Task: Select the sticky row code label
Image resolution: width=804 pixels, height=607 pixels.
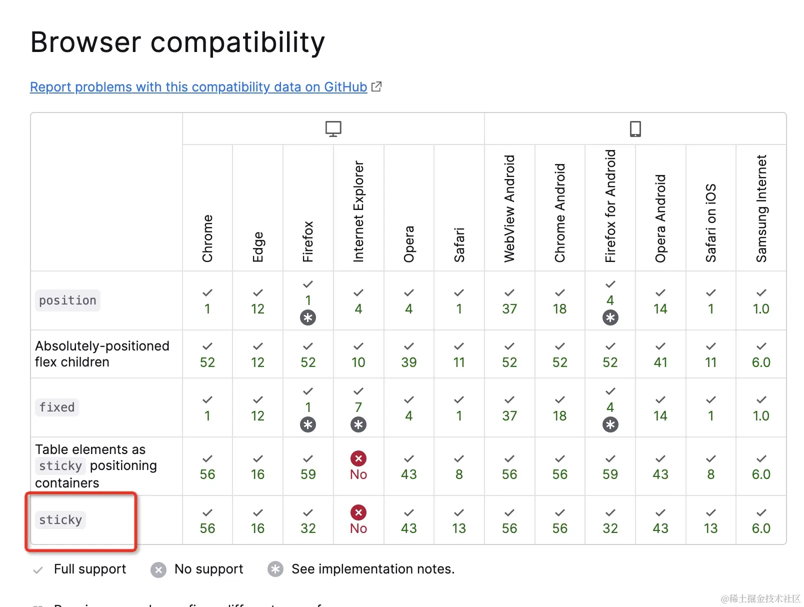Action: tap(60, 520)
